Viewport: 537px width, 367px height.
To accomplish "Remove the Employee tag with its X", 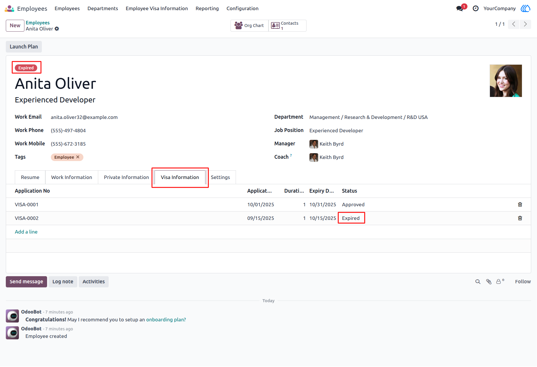I will coord(78,157).
